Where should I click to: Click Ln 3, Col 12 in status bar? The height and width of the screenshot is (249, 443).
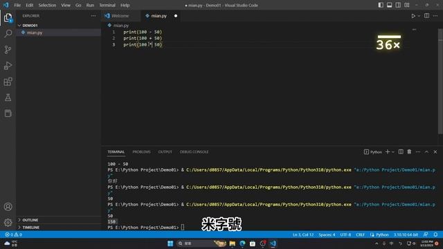303,234
